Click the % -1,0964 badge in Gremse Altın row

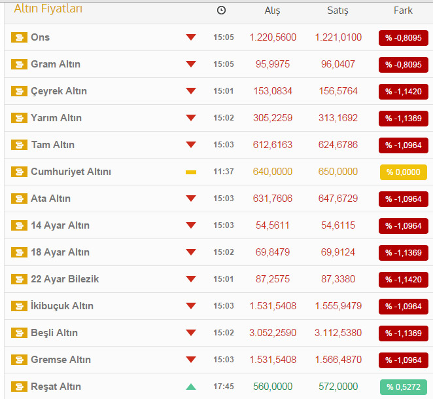click(x=404, y=360)
